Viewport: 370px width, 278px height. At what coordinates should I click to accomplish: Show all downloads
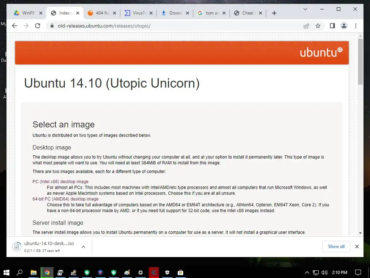pyautogui.click(x=336, y=246)
